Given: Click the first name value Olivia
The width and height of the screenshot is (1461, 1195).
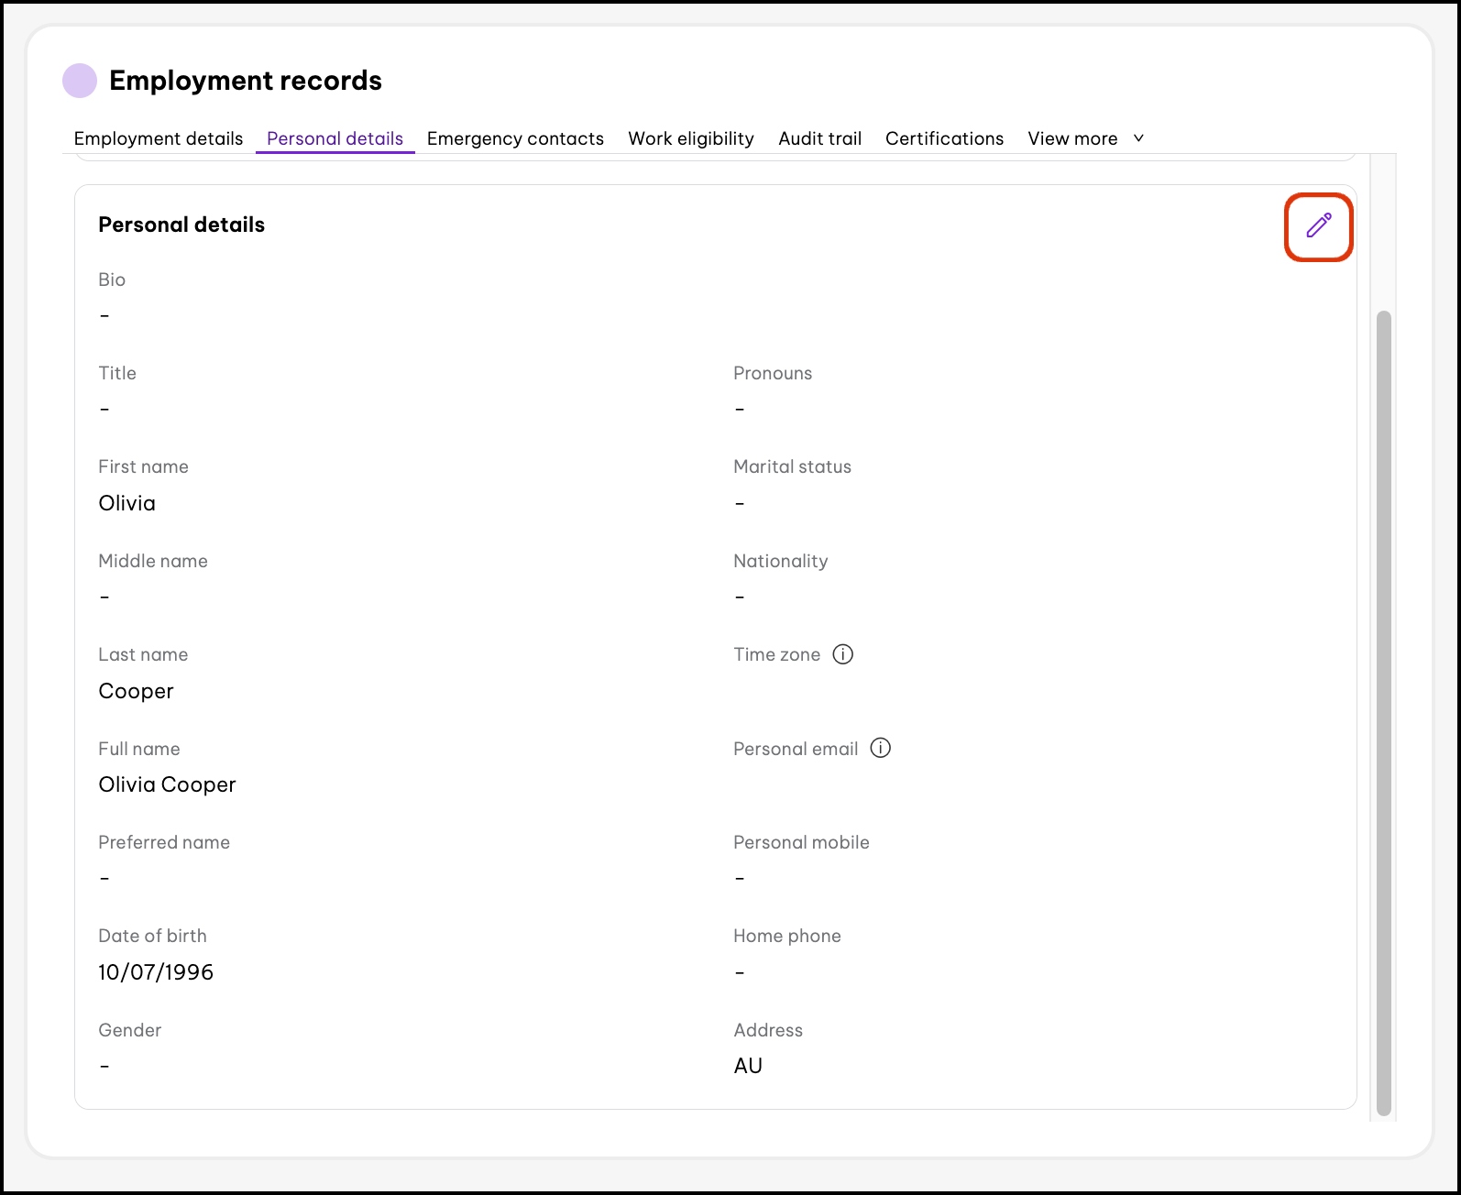Looking at the screenshot, I should pyautogui.click(x=126, y=503).
